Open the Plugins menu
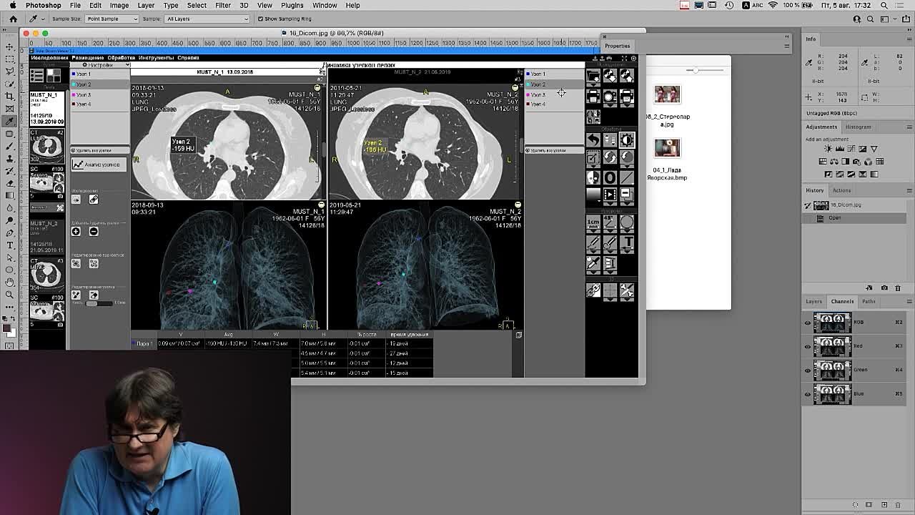This screenshot has height=515, width=915. [x=292, y=5]
